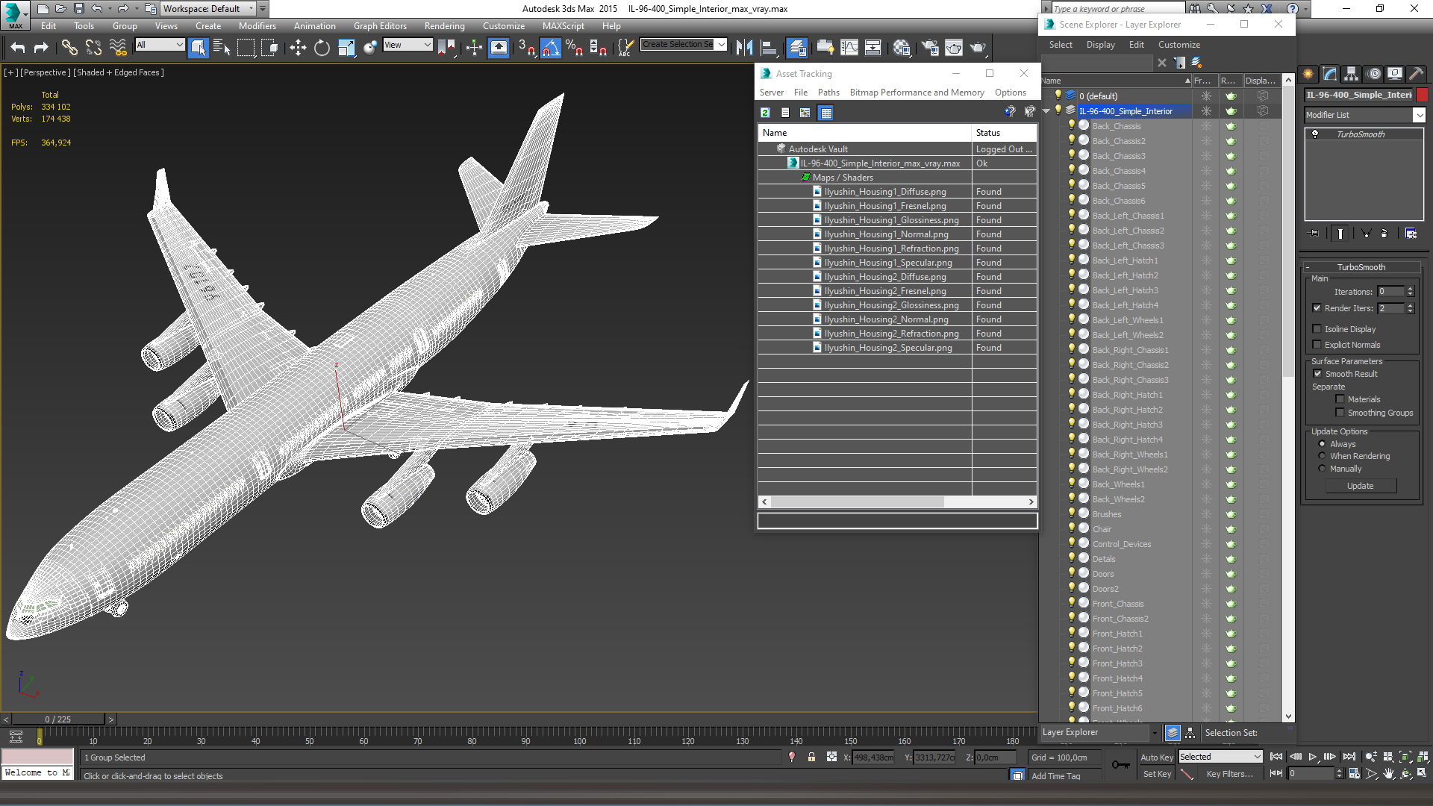
Task: Click Selection Lock padlock in status bar
Action: pyautogui.click(x=811, y=757)
